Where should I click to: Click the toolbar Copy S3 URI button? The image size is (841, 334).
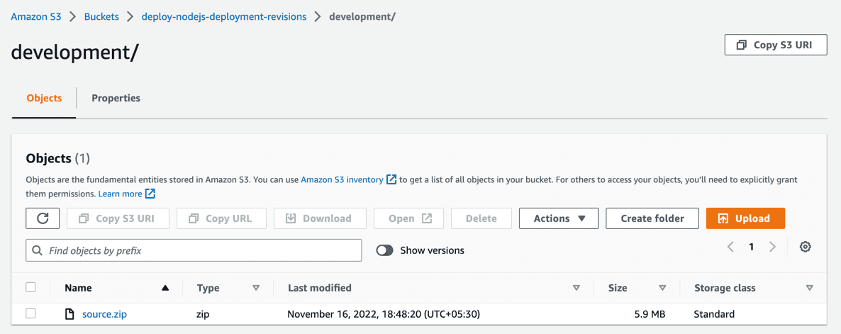[118, 218]
